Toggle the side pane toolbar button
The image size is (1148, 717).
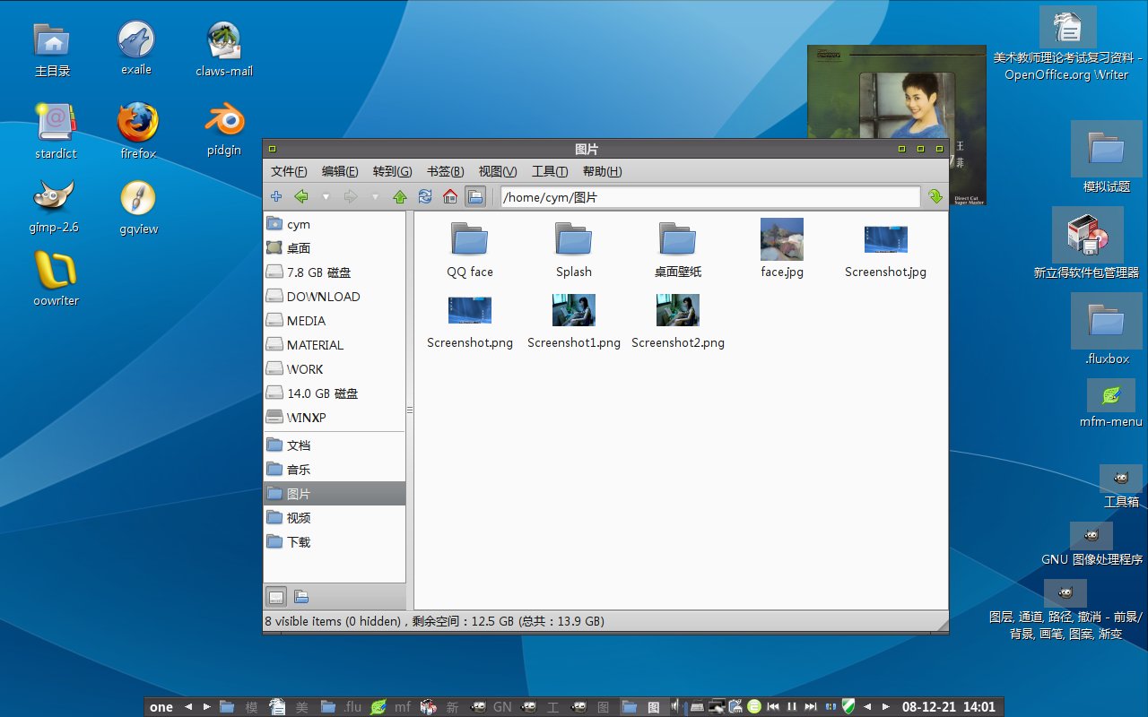click(x=475, y=196)
